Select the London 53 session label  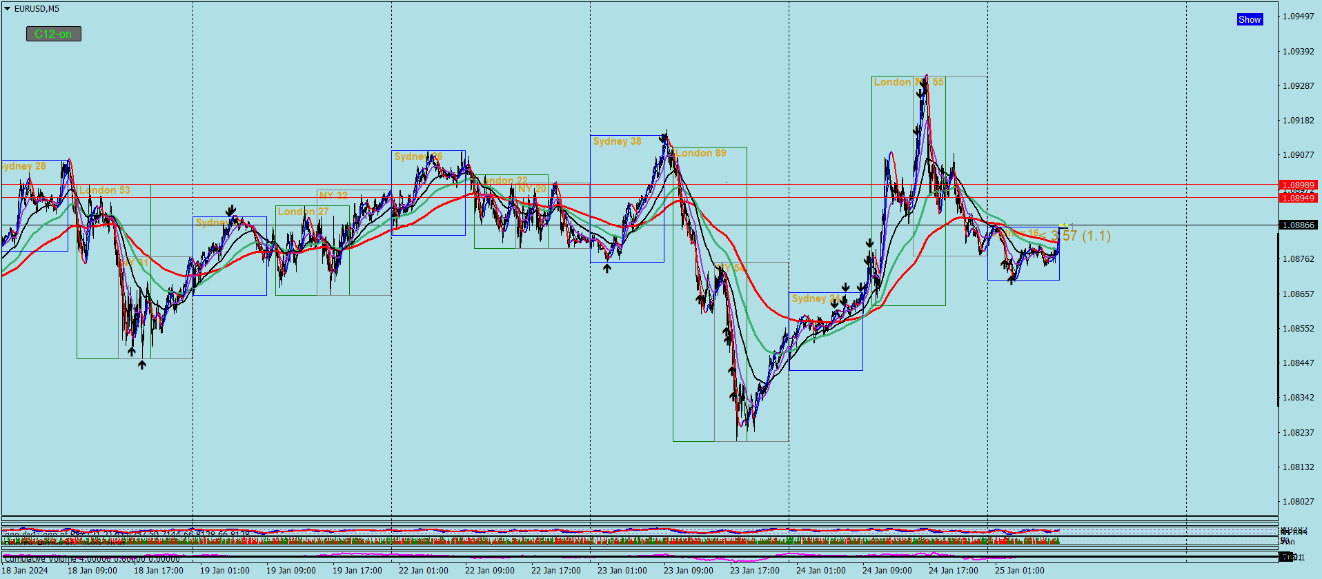104,190
